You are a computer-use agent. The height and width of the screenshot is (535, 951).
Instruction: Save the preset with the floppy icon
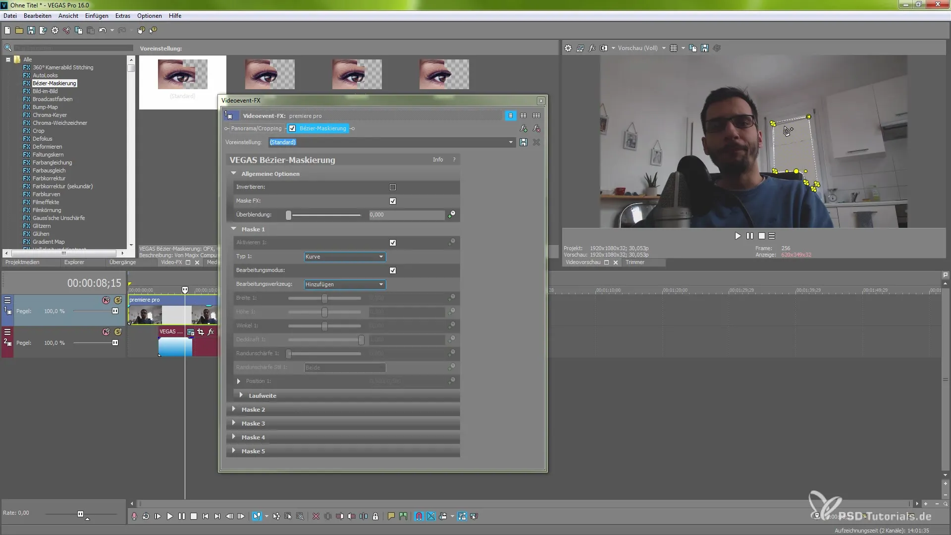coord(524,142)
